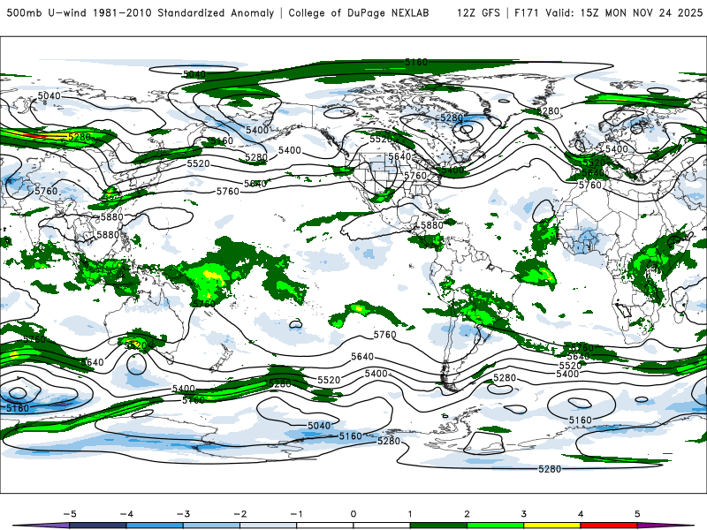Click the '3' colorbar tick label
Image resolution: width=707 pixels, height=530 pixels.
pos(523,514)
